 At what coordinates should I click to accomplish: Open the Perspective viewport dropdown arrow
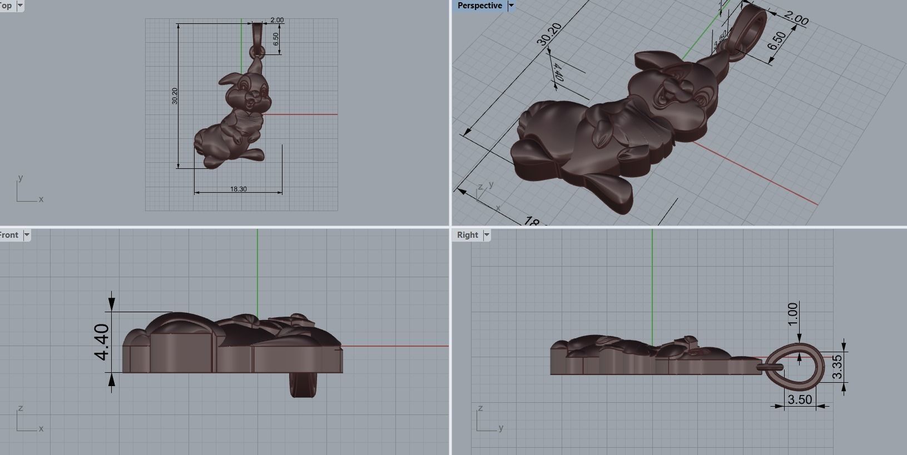[511, 6]
